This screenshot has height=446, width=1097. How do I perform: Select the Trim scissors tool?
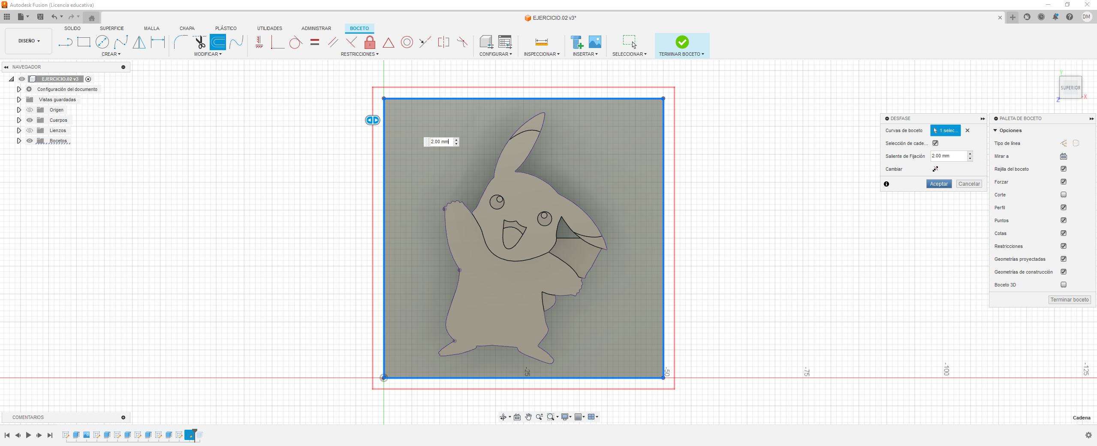click(x=199, y=42)
